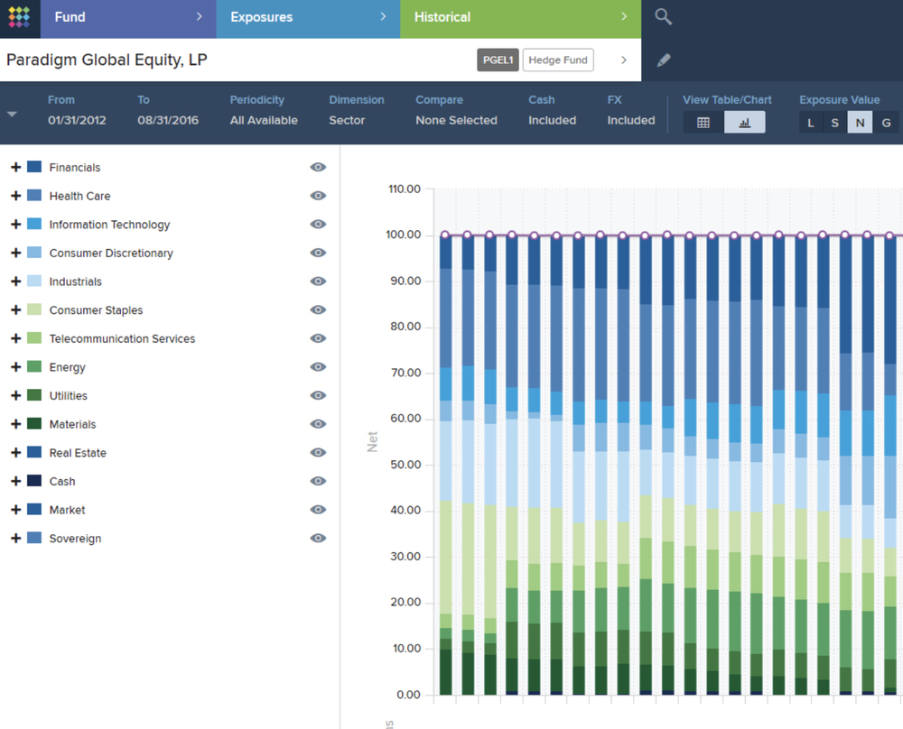Click the Health Care color swatch
The image size is (903, 729).
pos(34,196)
